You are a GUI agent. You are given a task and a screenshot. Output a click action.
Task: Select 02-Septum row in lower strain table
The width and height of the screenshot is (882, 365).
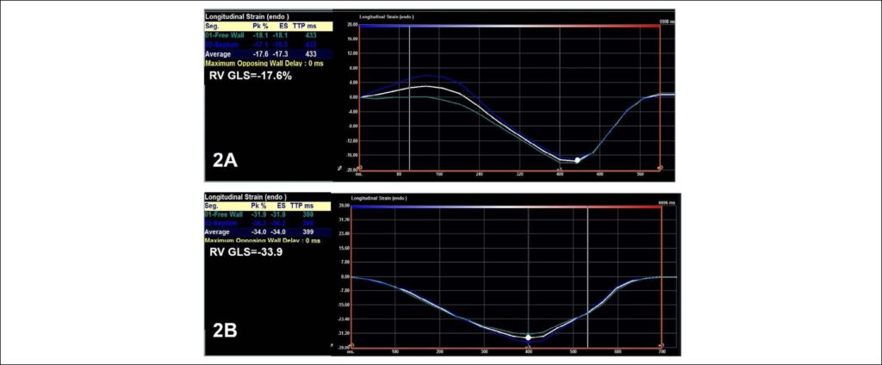click(x=267, y=223)
